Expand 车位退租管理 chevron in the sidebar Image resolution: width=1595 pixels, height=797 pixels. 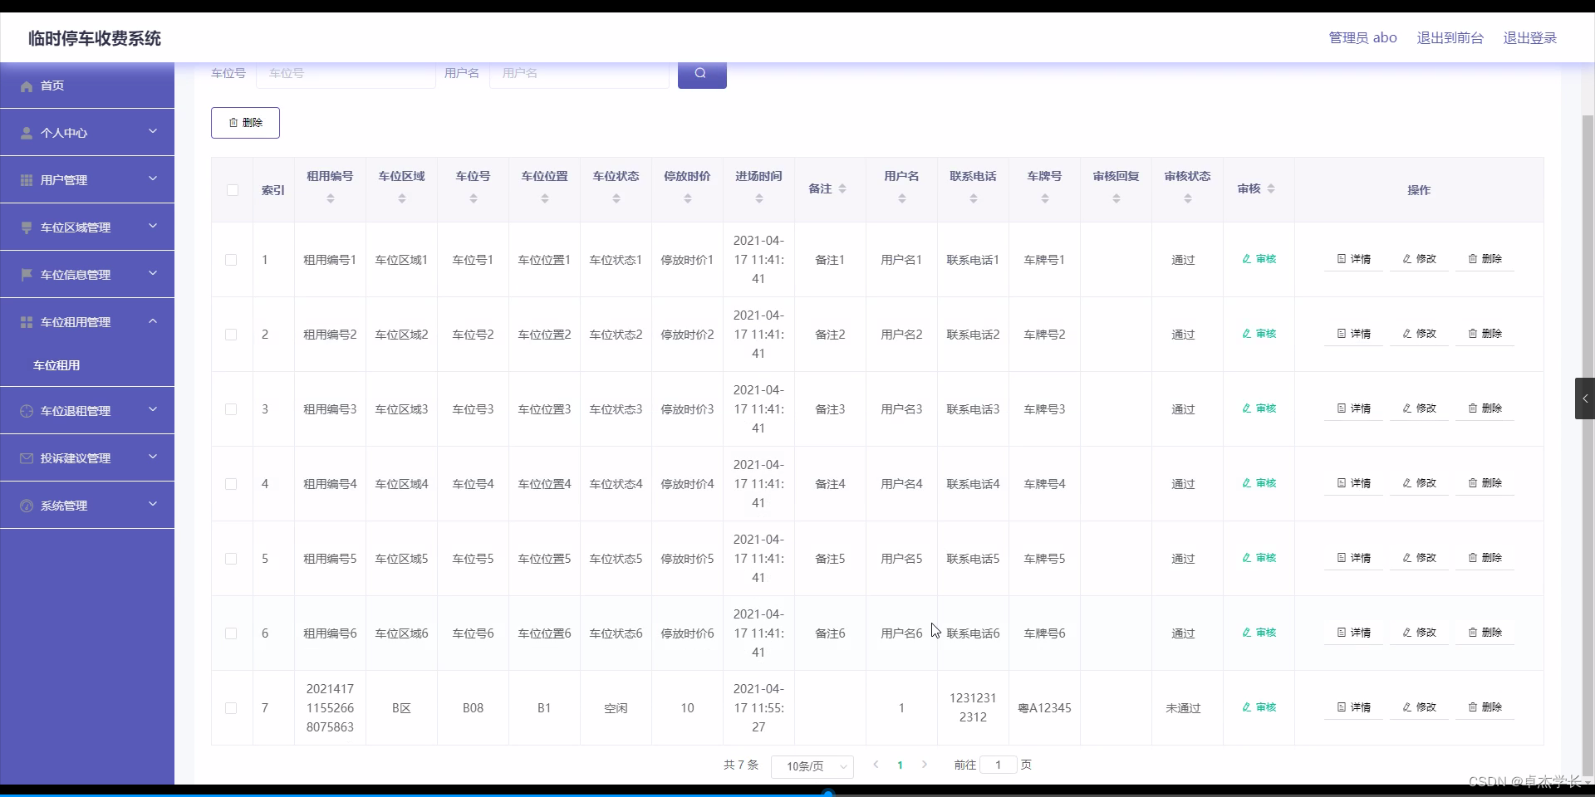(153, 409)
